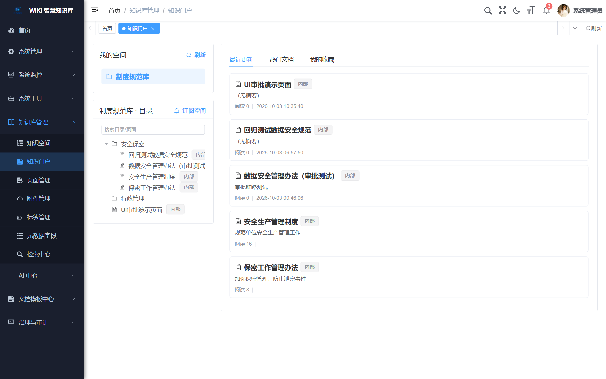Switch to 热门文档 tab

[x=281, y=60]
